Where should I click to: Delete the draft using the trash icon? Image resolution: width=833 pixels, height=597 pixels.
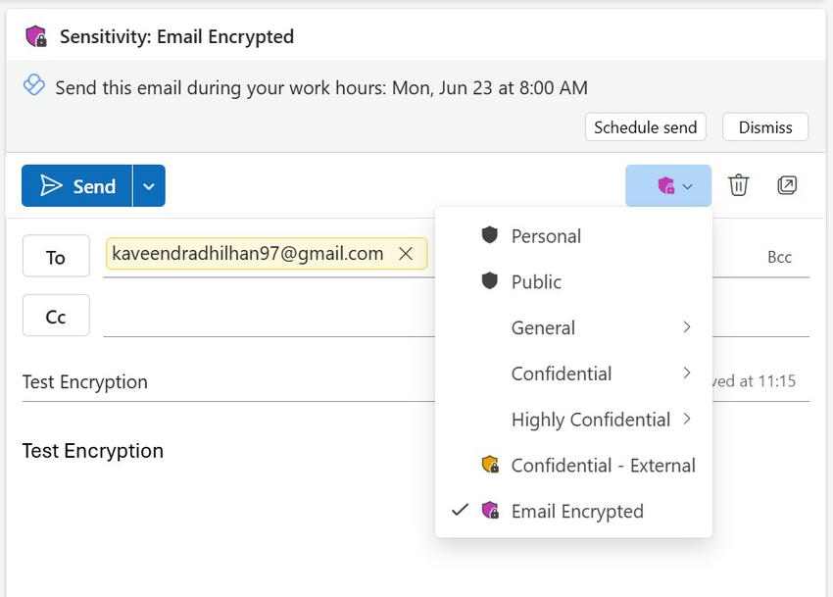coord(739,184)
